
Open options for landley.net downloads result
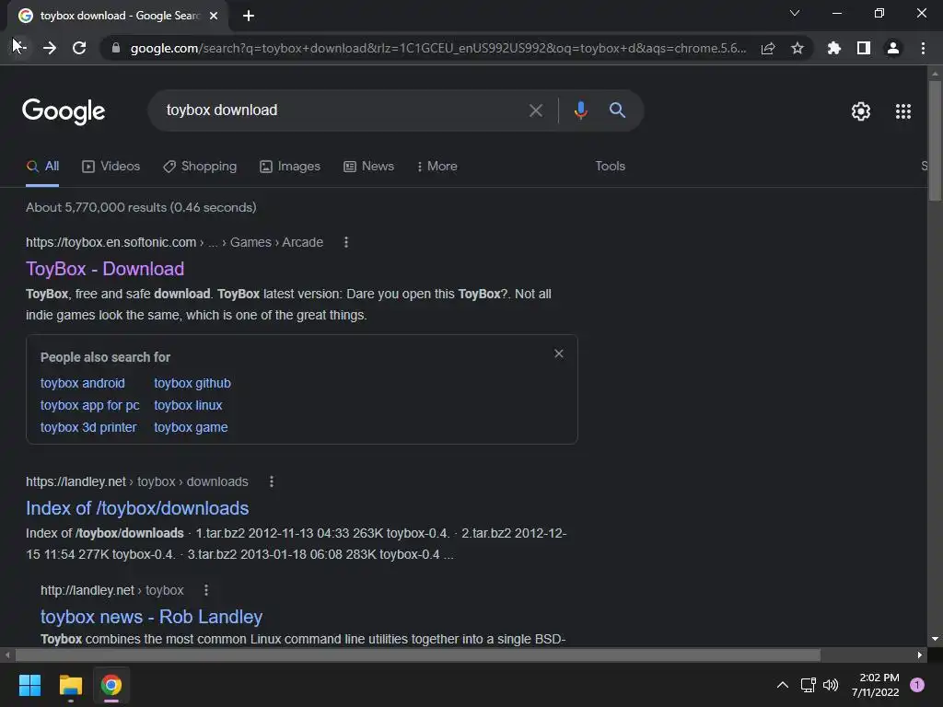[x=272, y=481]
